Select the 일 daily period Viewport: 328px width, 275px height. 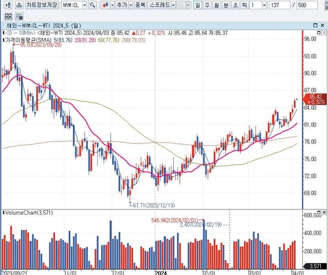tap(197, 5)
